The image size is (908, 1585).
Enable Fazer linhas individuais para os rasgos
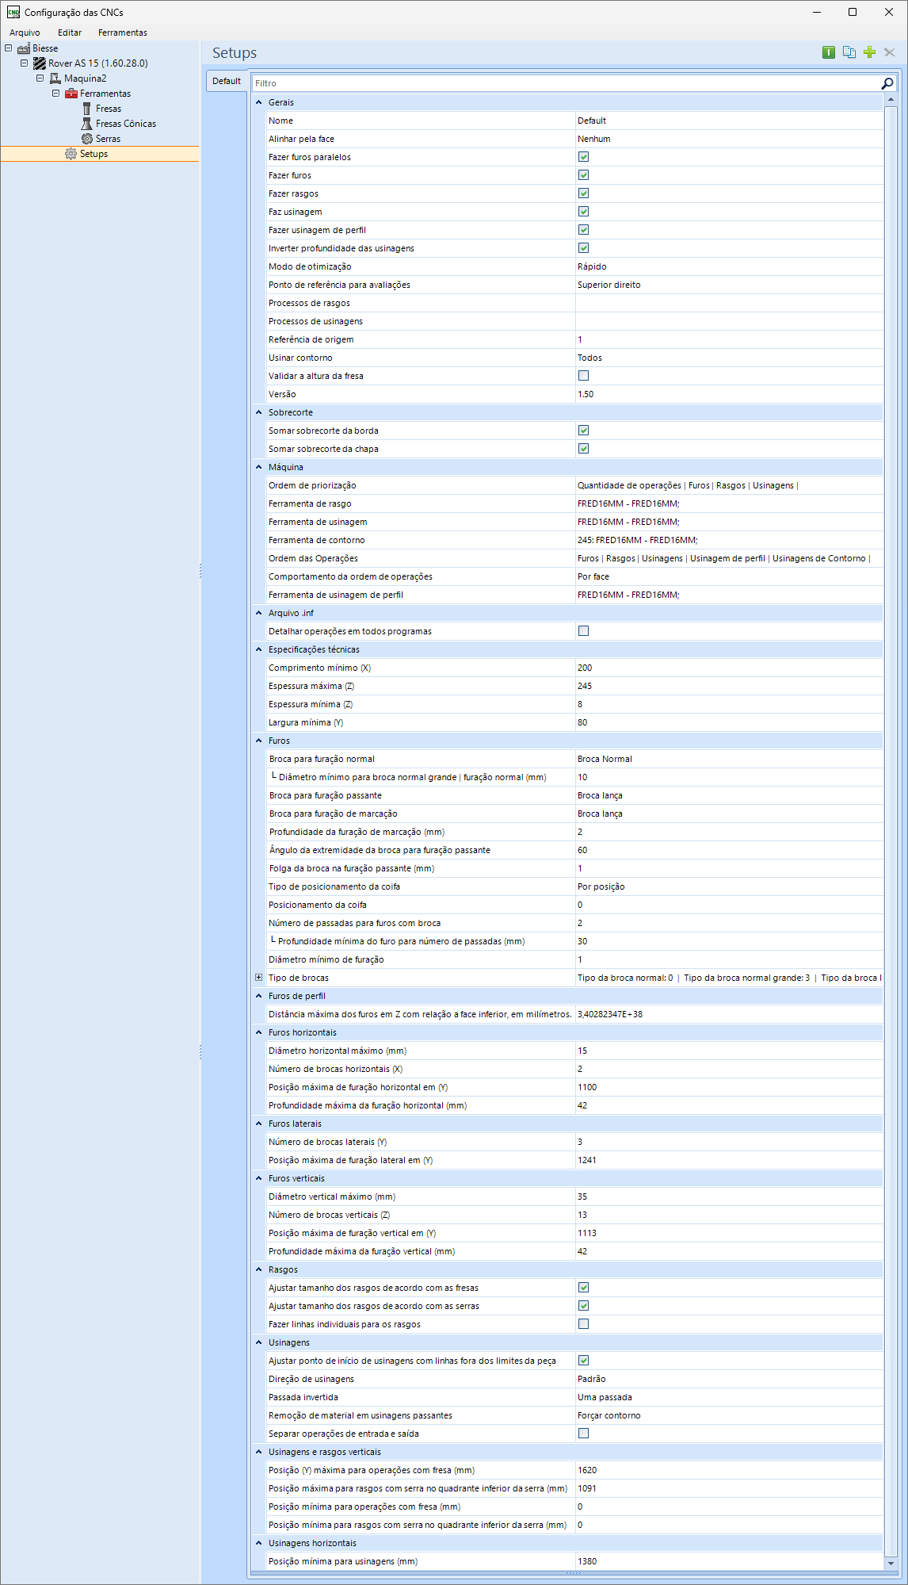pyautogui.click(x=583, y=1324)
